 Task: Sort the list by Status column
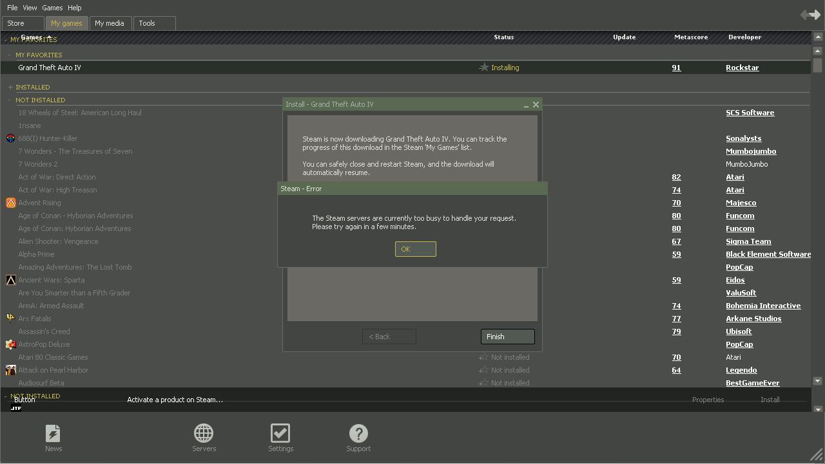pos(503,37)
